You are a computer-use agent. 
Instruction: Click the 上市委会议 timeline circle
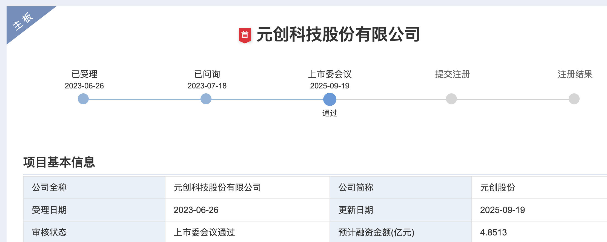coord(330,99)
